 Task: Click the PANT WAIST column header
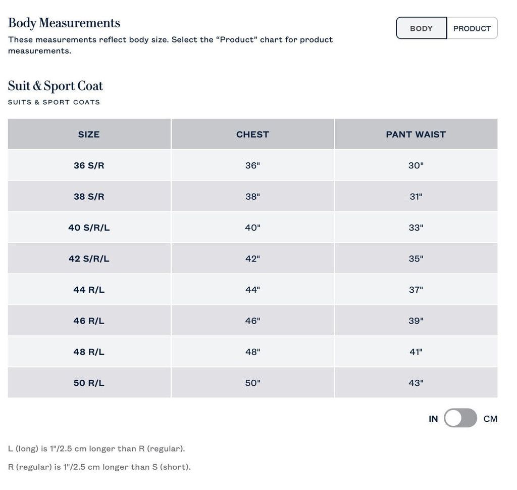[416, 134]
